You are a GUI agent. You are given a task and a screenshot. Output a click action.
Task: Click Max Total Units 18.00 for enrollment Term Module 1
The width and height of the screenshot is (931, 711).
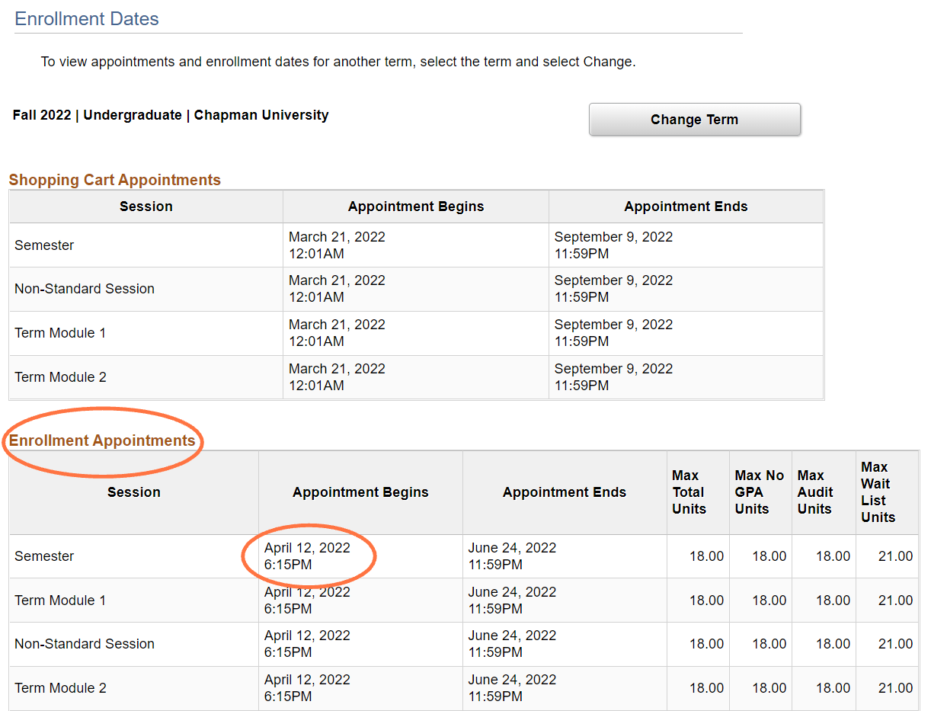[706, 601]
